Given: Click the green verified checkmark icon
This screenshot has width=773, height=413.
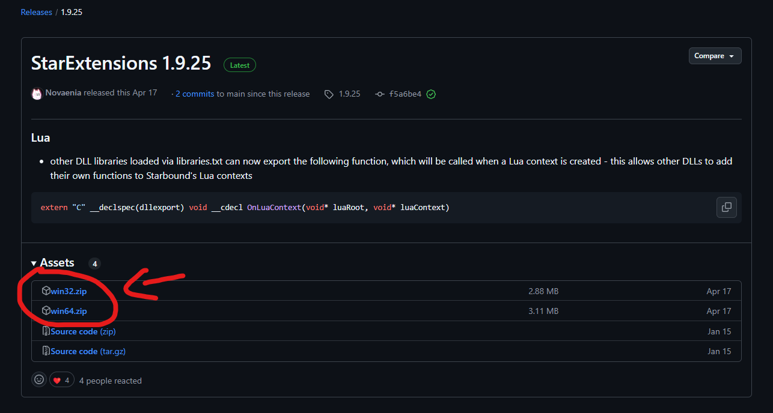Looking at the screenshot, I should [x=431, y=94].
